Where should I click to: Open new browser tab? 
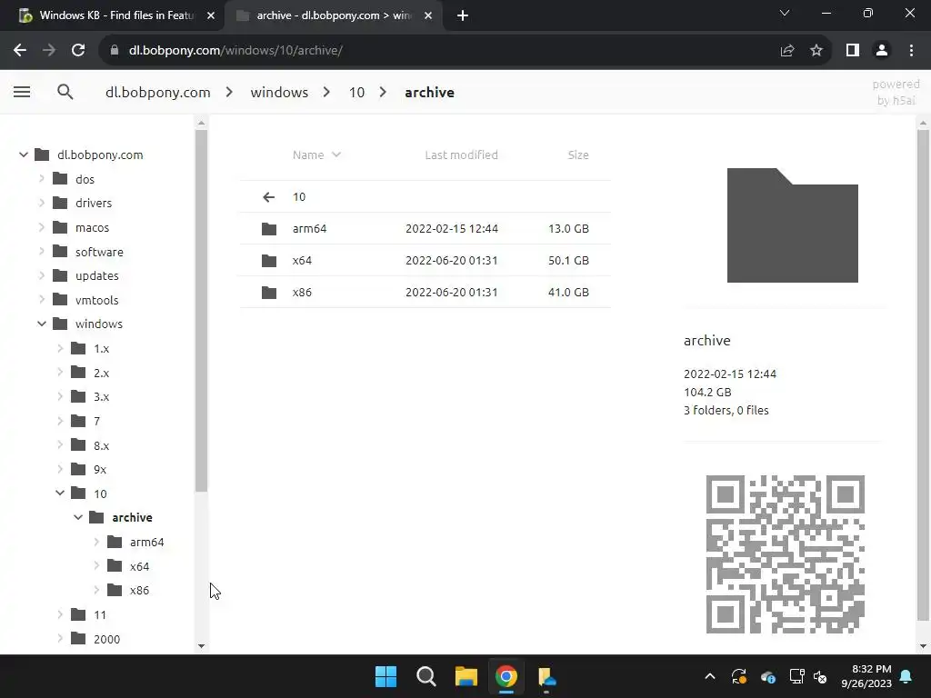pos(463,15)
